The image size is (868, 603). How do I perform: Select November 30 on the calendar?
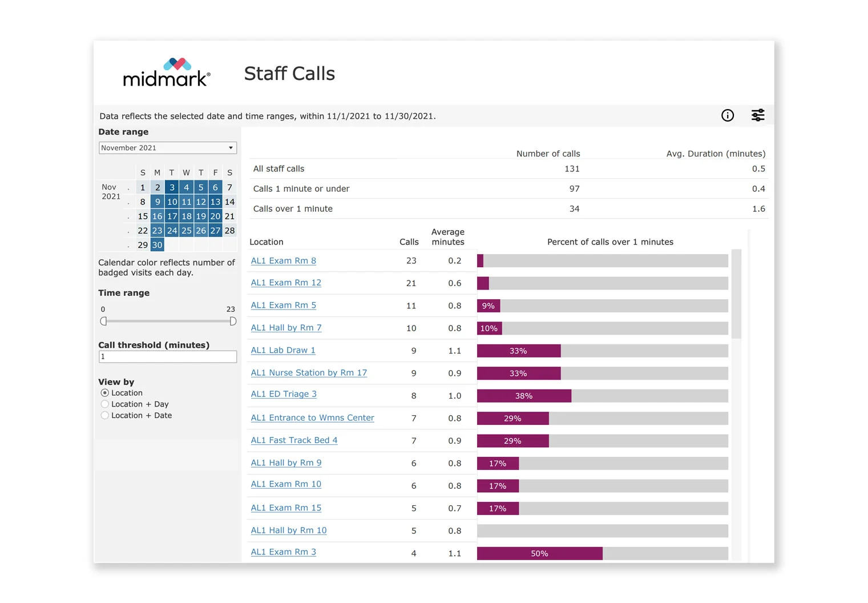[x=157, y=244]
